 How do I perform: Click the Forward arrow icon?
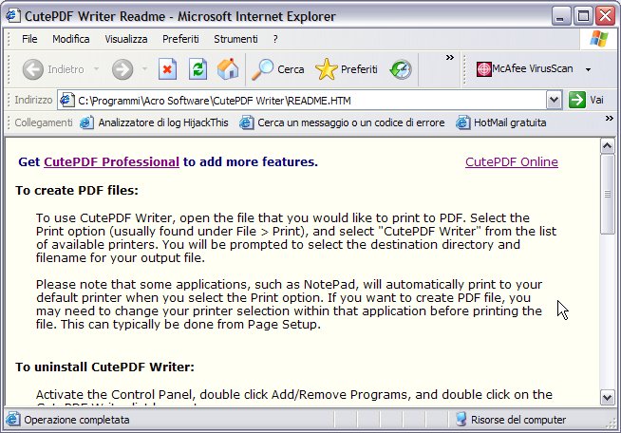coord(122,69)
